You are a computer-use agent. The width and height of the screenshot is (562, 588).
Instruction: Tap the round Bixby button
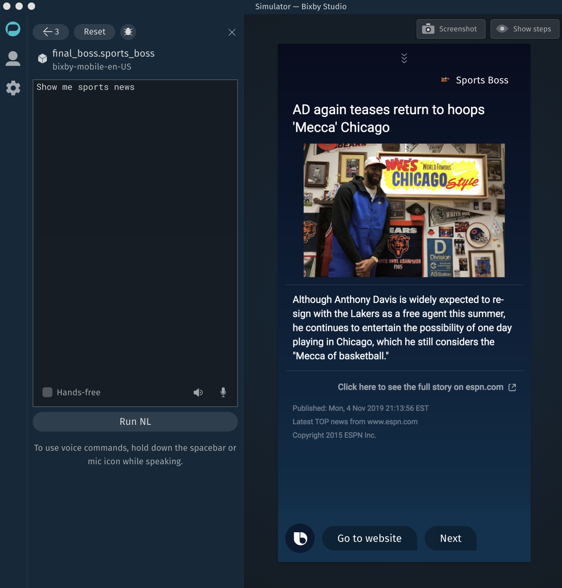pos(300,538)
